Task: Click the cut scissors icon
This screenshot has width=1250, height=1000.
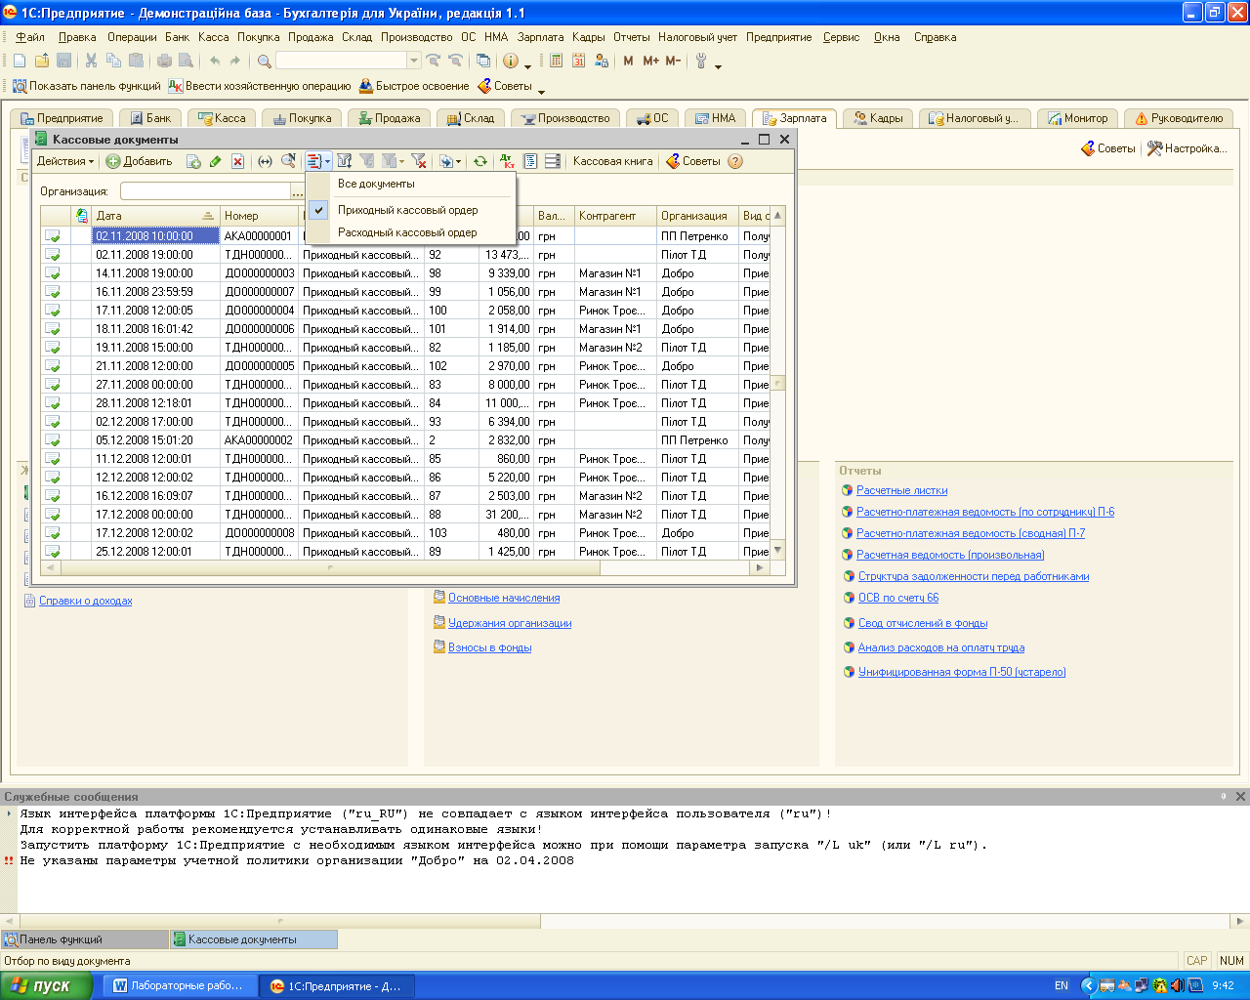Action: tap(91, 61)
